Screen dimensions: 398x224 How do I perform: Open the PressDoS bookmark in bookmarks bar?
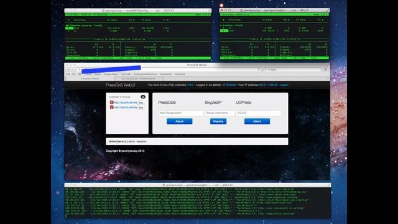(180, 74)
